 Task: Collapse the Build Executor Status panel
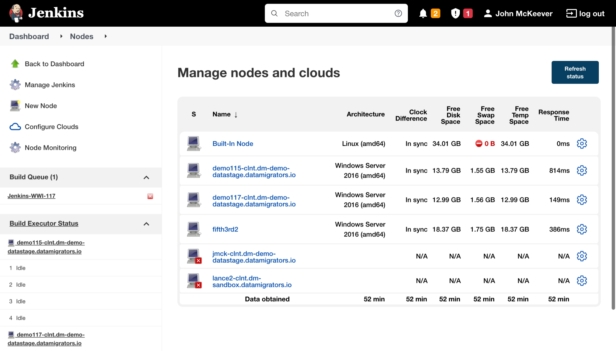pos(146,224)
